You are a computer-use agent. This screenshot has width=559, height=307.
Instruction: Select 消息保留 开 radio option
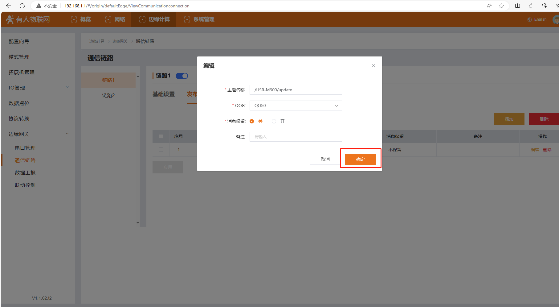point(274,121)
